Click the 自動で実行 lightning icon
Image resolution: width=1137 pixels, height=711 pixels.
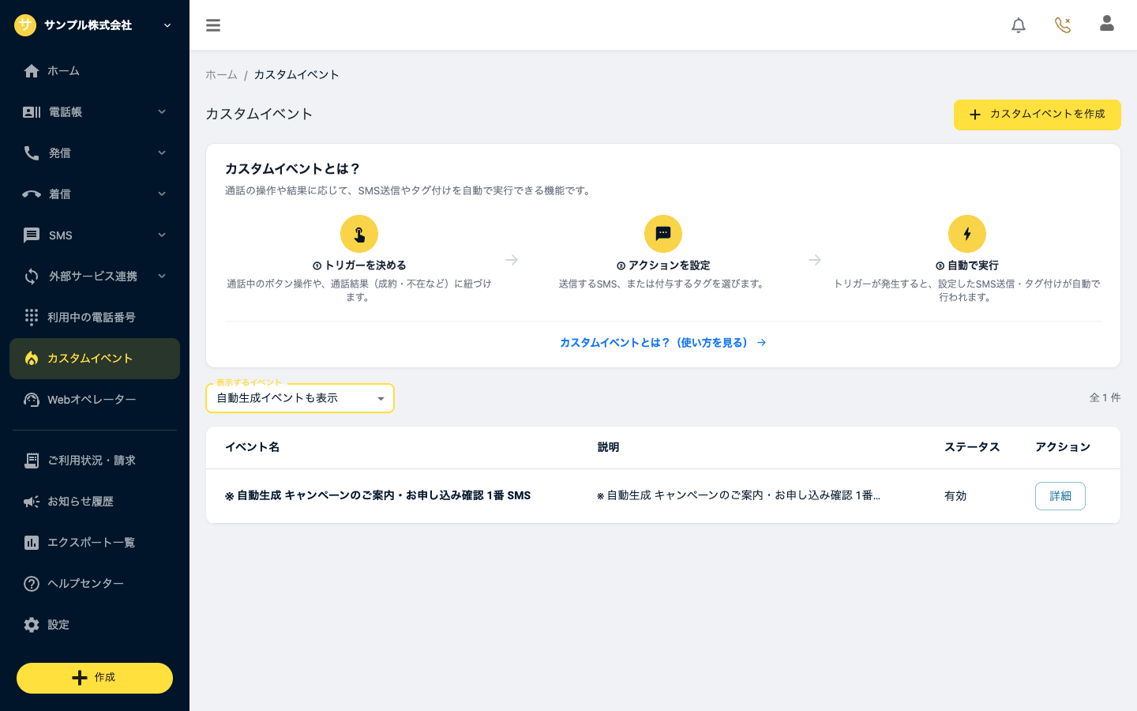[967, 234]
